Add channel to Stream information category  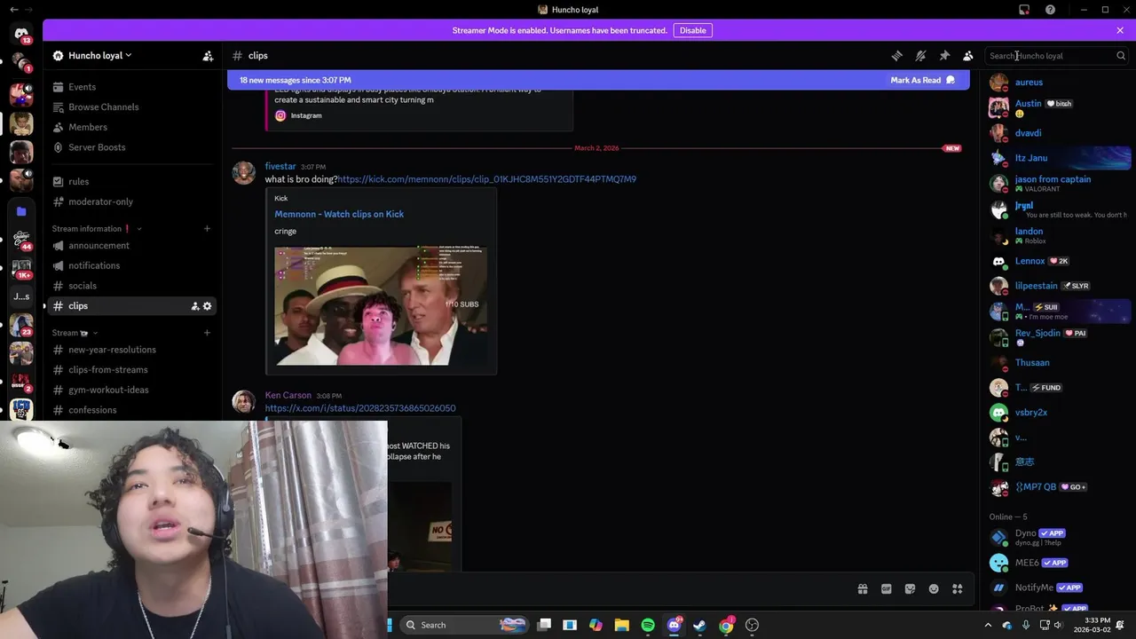(207, 228)
